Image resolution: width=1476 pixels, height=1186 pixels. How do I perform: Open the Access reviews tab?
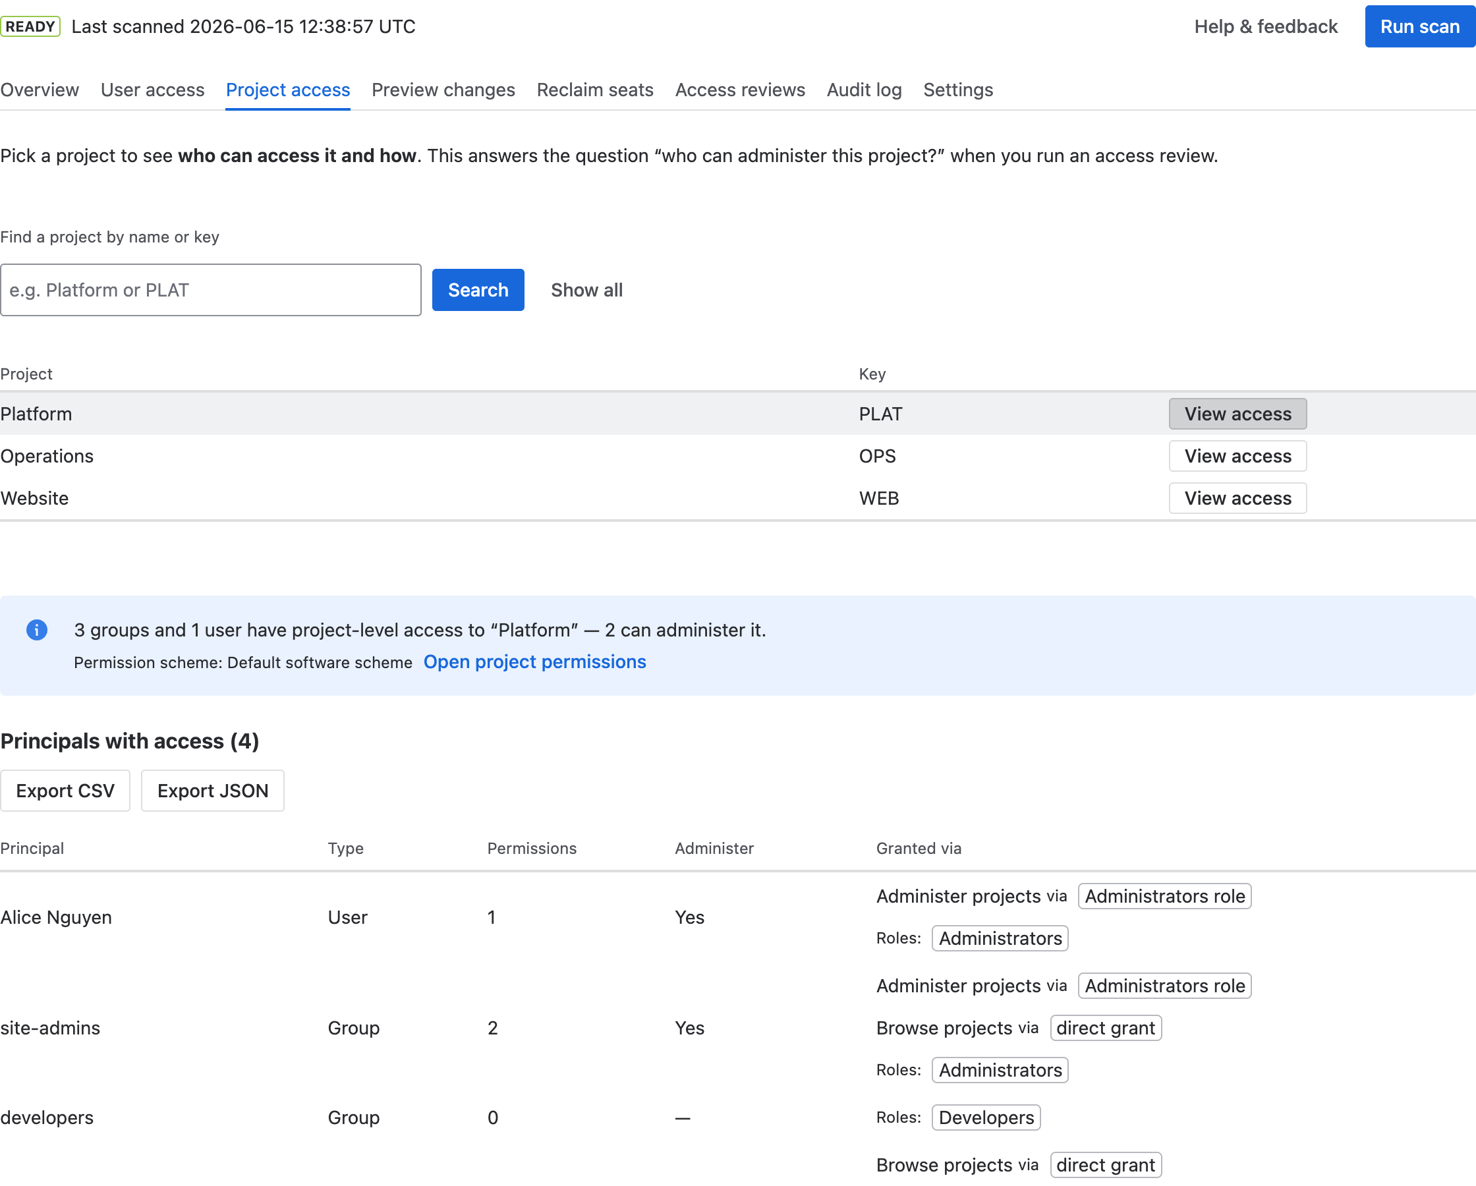[740, 90]
